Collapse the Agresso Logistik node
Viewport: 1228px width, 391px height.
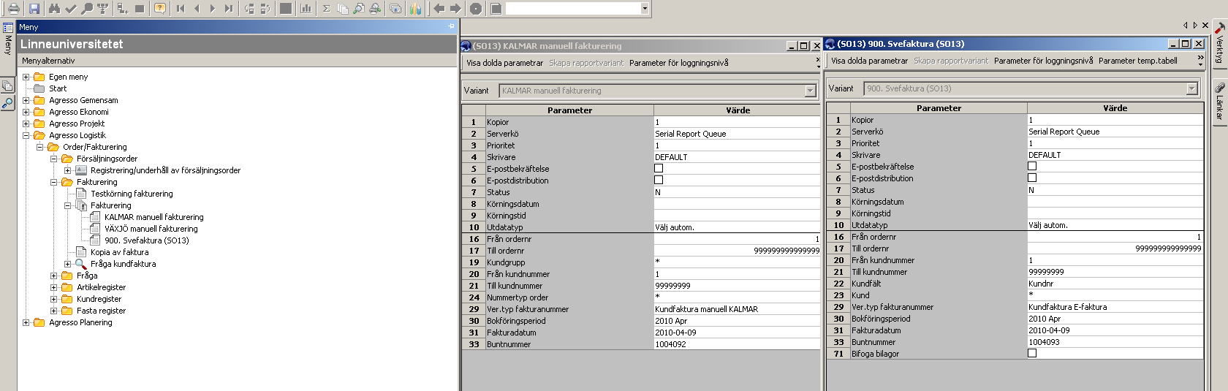tap(26, 135)
